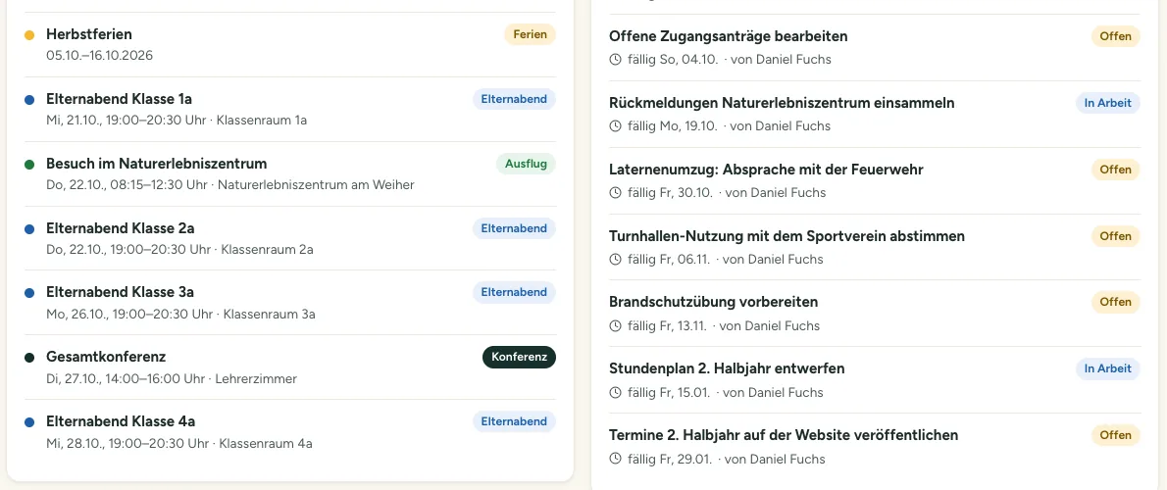Click 'Mi, 28.10., 19:00–20:30 Uhr · Klassenraum 4a'
This screenshot has width=1167, height=490.
[x=179, y=444]
